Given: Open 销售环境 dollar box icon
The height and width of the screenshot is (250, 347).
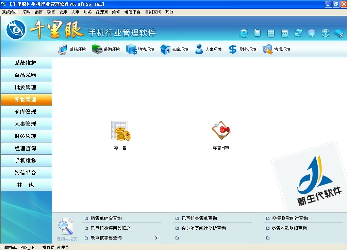Looking at the screenshot, I should coord(131,49).
